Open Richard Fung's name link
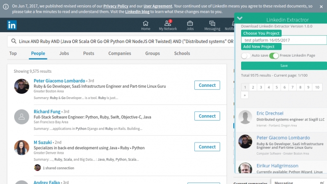 tap(47, 112)
